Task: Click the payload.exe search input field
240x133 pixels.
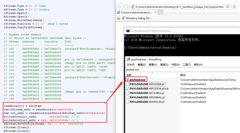Action: [183, 70]
